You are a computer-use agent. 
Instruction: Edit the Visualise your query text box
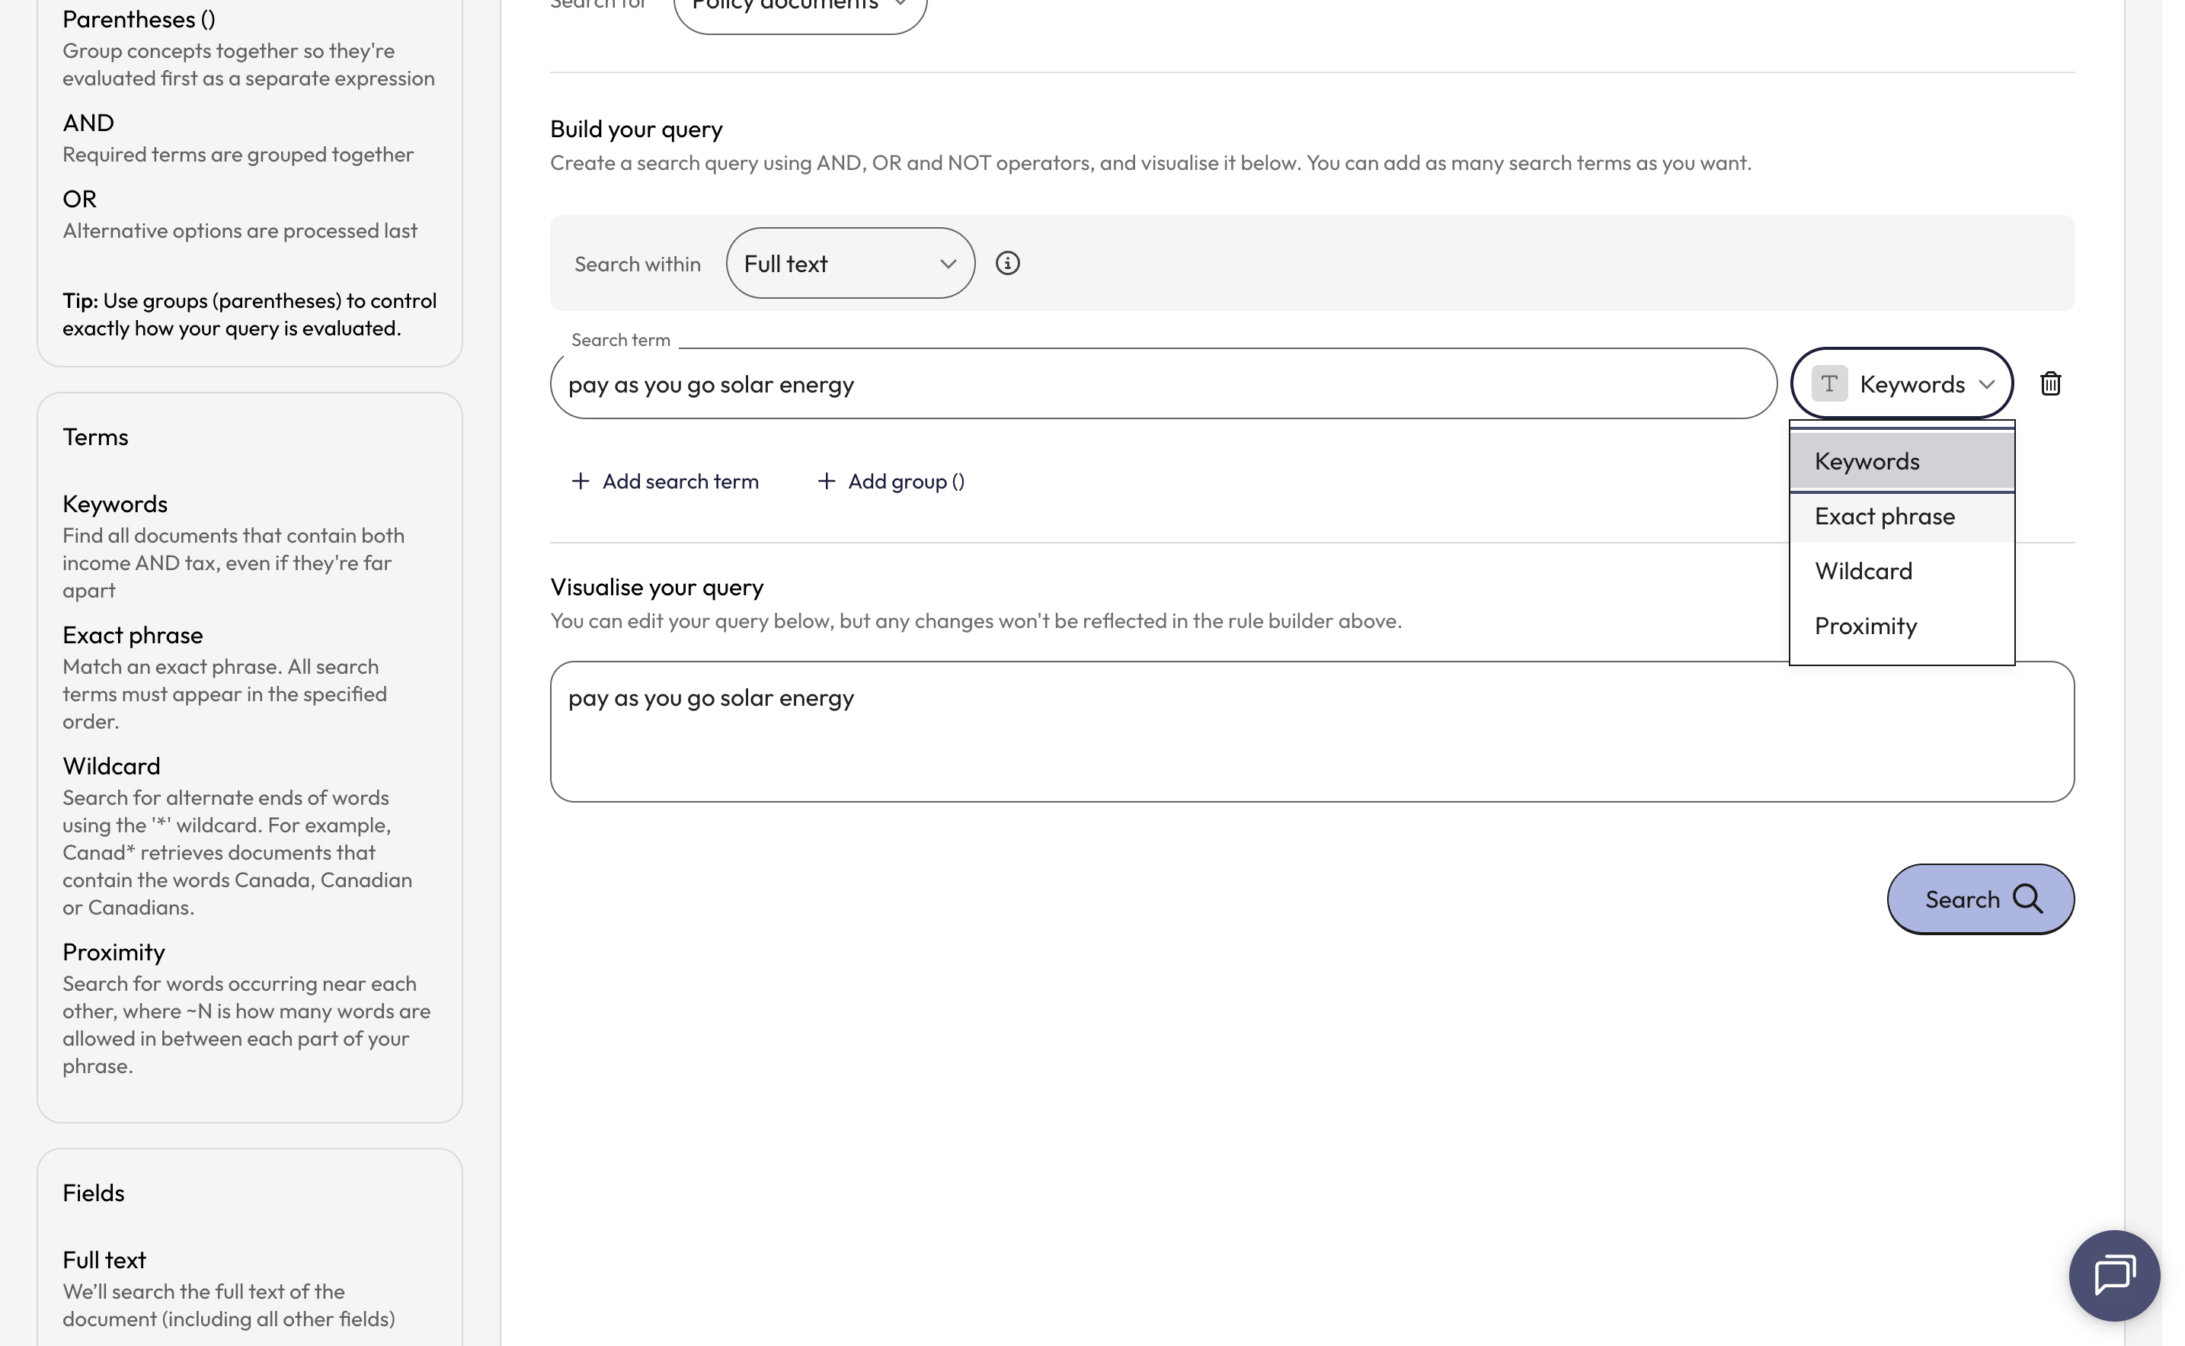point(1311,732)
